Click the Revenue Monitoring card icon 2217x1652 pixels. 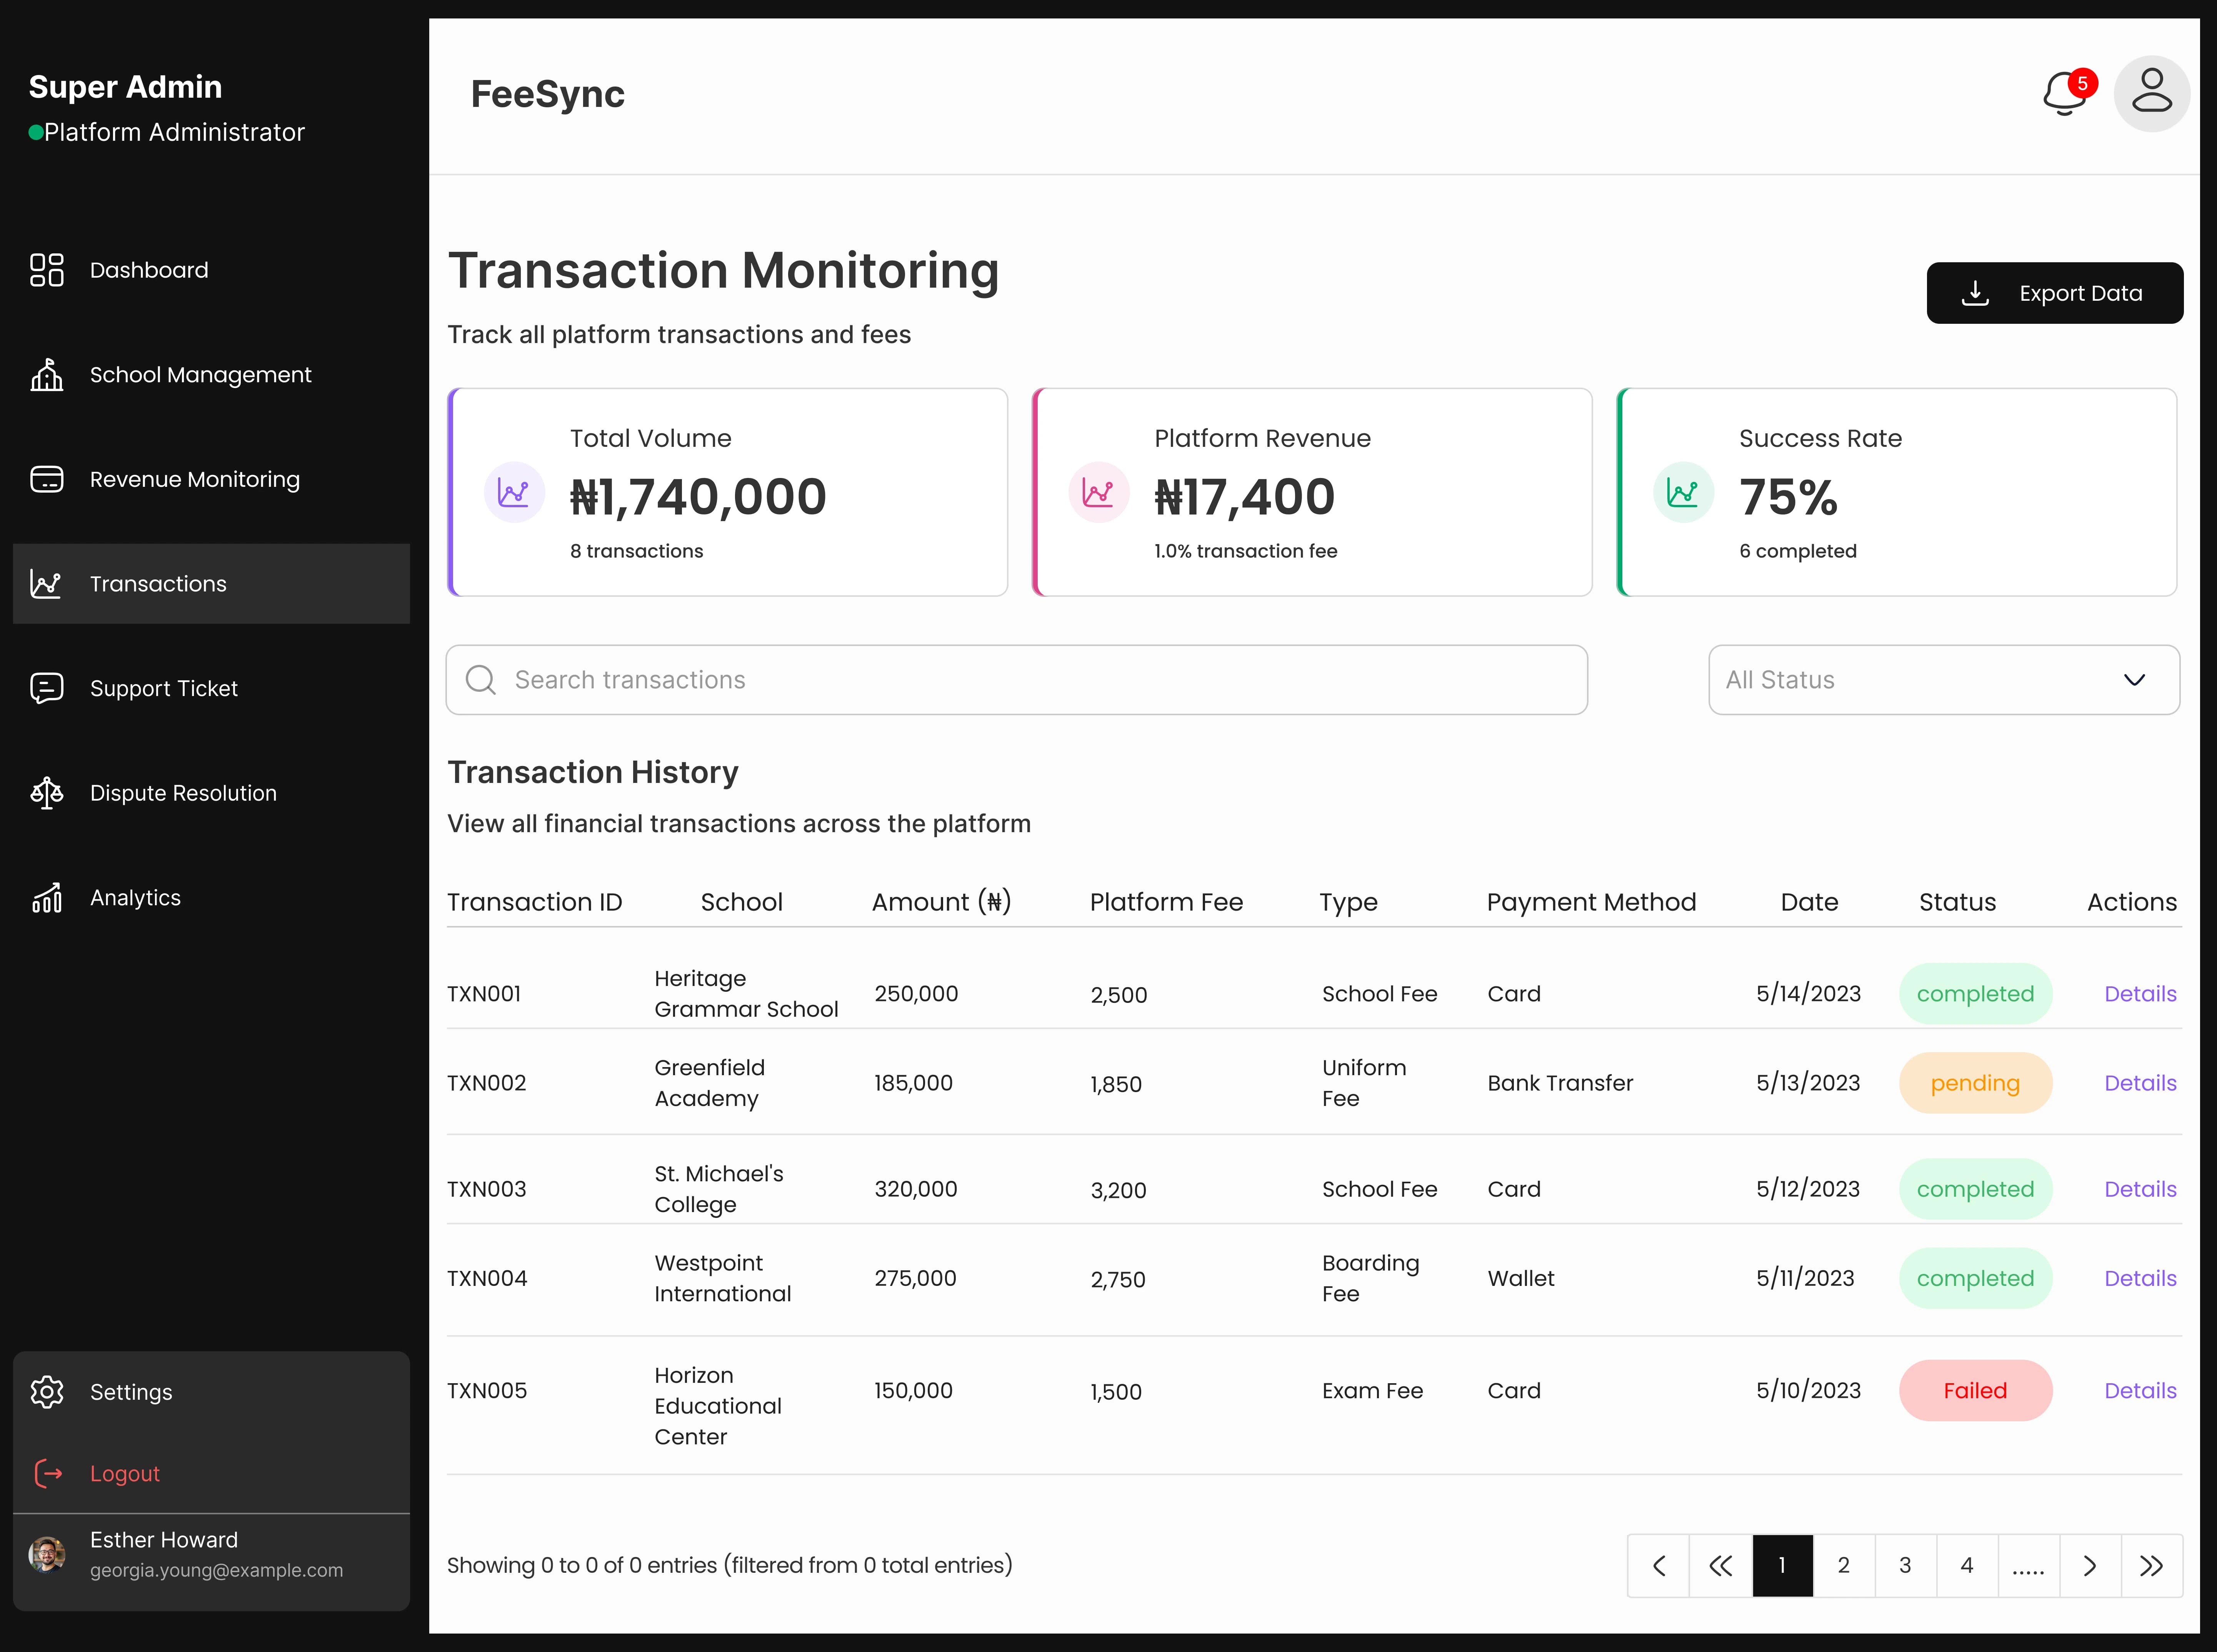tap(46, 479)
